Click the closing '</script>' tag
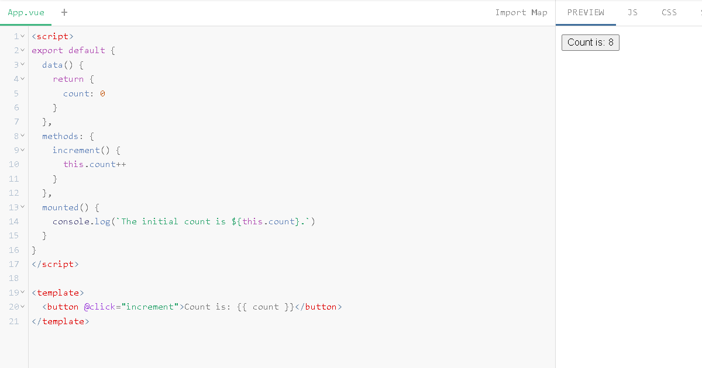This screenshot has width=702, height=368. (55, 264)
